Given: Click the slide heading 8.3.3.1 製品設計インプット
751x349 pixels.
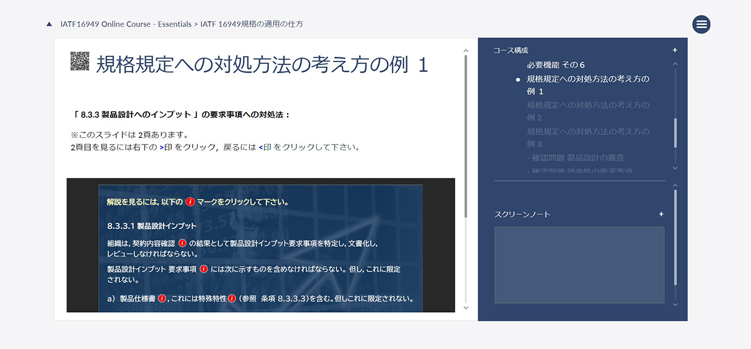Looking at the screenshot, I should (151, 226).
